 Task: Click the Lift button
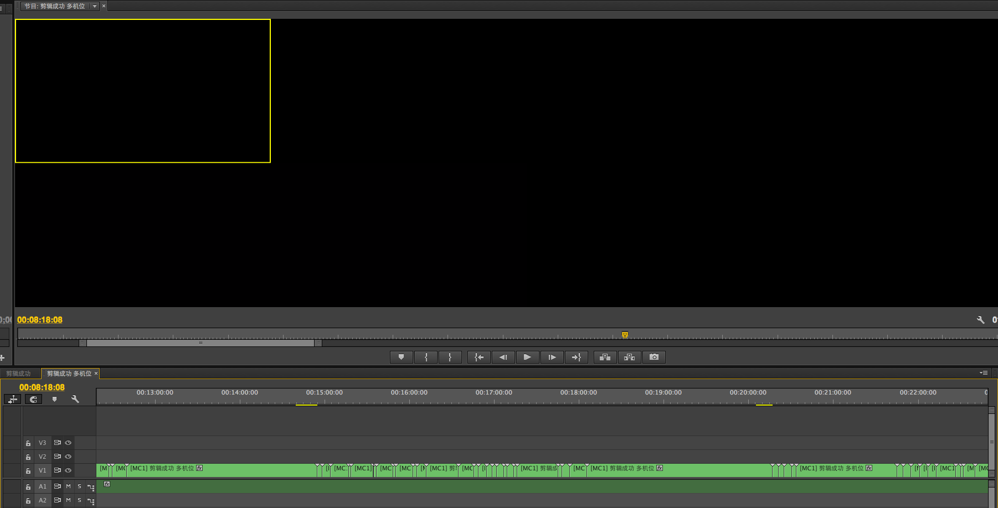click(605, 357)
